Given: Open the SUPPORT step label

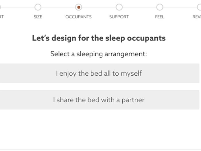Looking at the screenshot, I should (x=119, y=17).
